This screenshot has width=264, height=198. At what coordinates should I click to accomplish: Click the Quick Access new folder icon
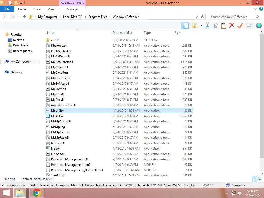click(x=16, y=3)
